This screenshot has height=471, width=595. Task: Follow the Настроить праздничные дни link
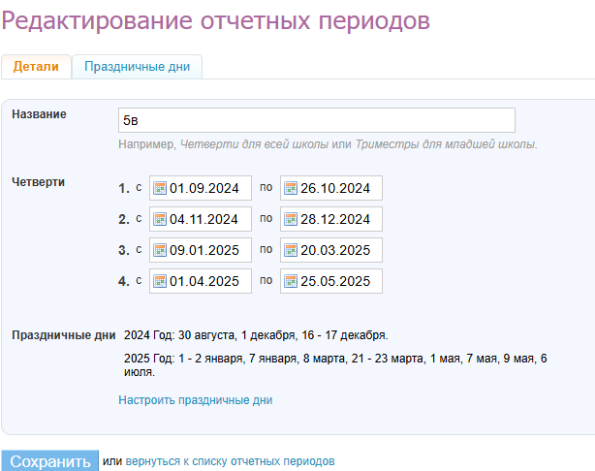195,399
